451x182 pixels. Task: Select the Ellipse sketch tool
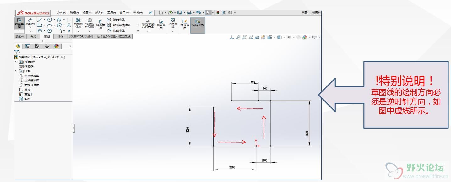pyautogui.click(x=59, y=25)
